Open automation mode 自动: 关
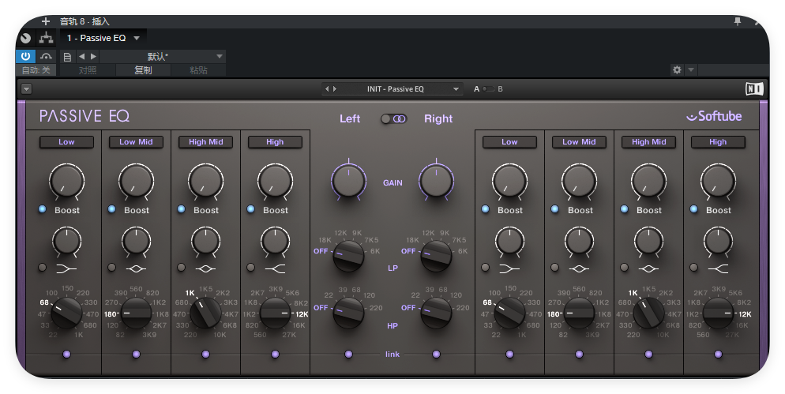 pos(36,70)
